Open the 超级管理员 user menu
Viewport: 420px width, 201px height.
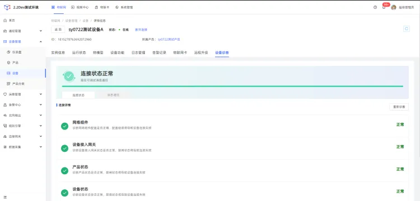[x=407, y=7]
